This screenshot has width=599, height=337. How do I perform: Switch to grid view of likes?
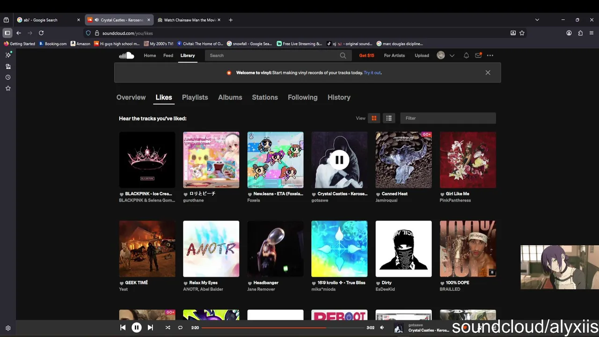point(374,118)
